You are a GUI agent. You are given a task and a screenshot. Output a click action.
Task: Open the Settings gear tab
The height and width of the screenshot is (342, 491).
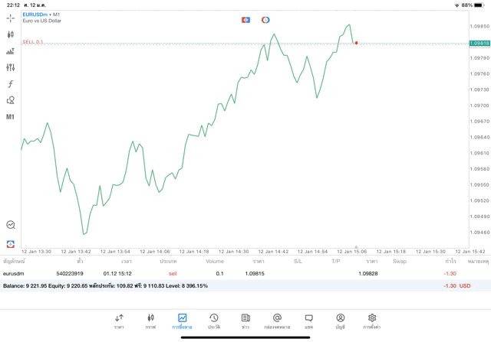[x=372, y=321]
